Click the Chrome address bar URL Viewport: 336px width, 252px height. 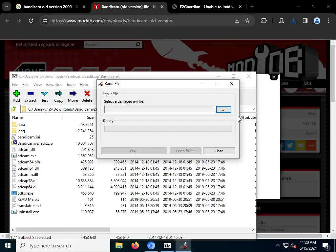click(112, 21)
